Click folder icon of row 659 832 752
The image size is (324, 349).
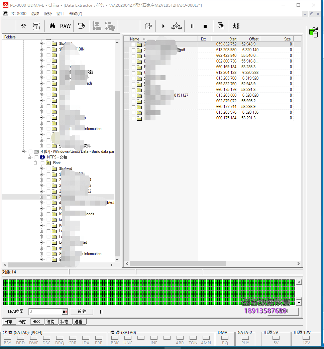139,44
